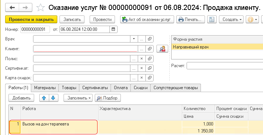The height and width of the screenshot is (135, 263).
Task: Switch to the Сертификаты tab
Action: pos(95,88)
